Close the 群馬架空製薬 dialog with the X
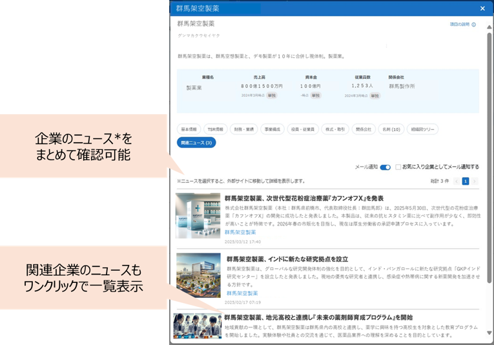494x345 pixels. point(482,8)
